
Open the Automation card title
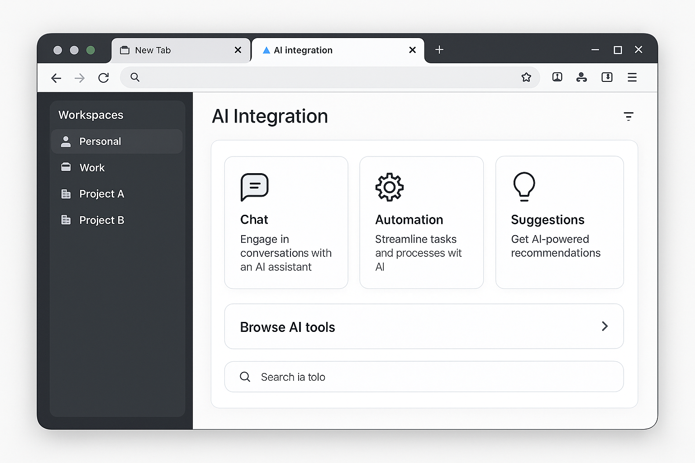(x=409, y=220)
